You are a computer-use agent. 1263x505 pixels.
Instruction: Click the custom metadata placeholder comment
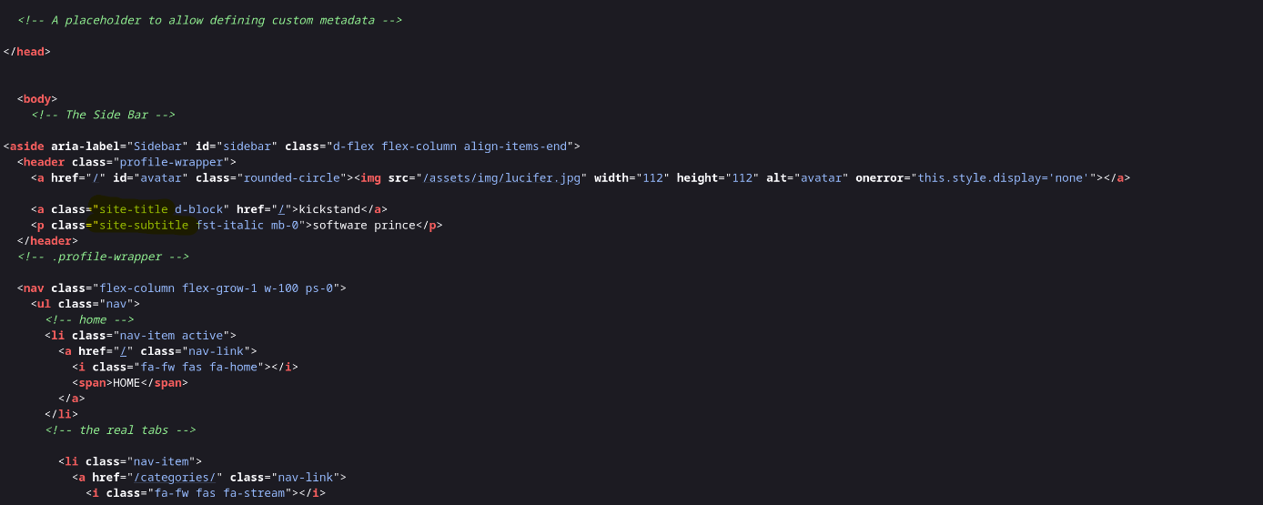click(x=210, y=20)
